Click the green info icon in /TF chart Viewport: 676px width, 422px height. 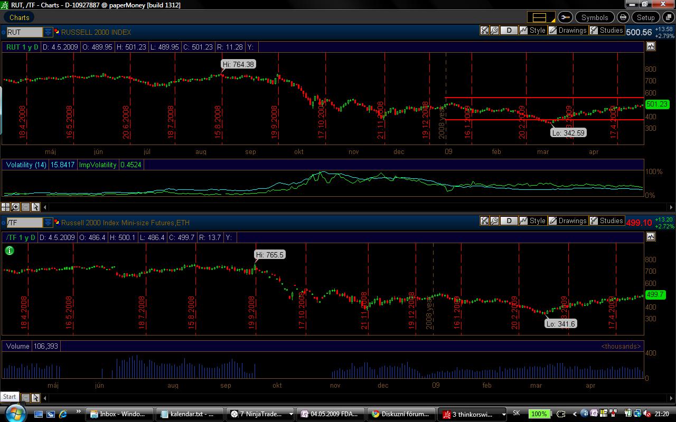tap(10, 251)
